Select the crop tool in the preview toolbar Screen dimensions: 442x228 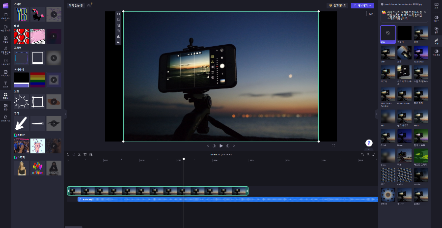coord(118,20)
